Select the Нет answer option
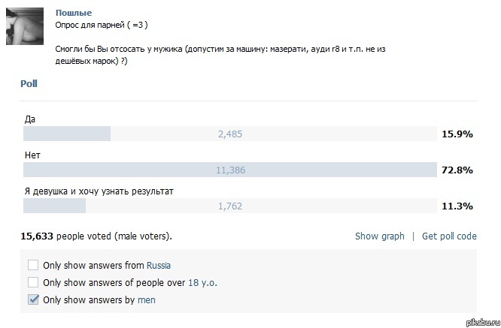The image size is (501, 328). pos(32,155)
